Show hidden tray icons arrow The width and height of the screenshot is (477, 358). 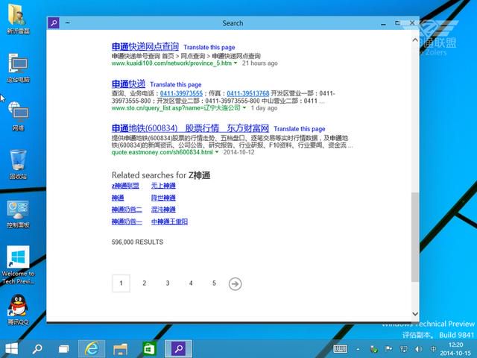coord(358,349)
